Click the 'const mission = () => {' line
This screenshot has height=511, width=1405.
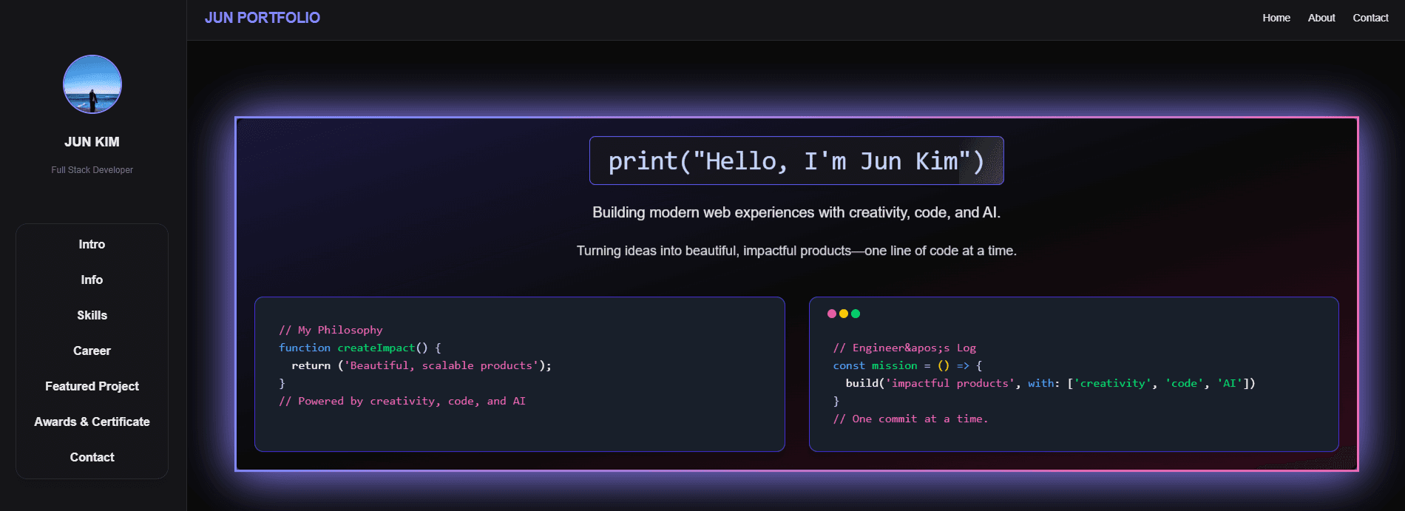click(x=907, y=365)
